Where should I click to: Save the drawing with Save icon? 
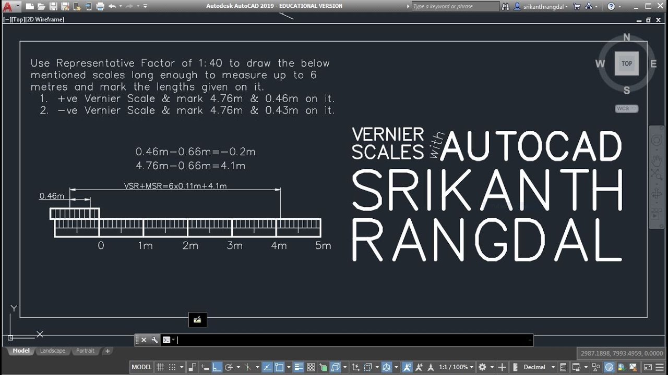click(53, 6)
